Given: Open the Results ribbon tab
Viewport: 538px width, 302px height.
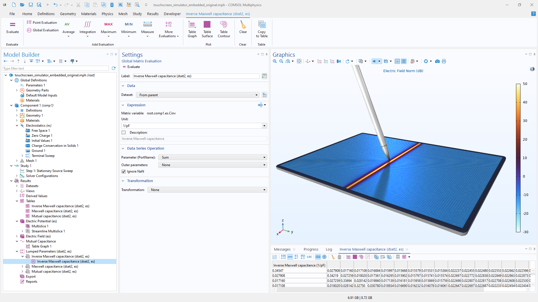Looking at the screenshot, I should click(152, 14).
